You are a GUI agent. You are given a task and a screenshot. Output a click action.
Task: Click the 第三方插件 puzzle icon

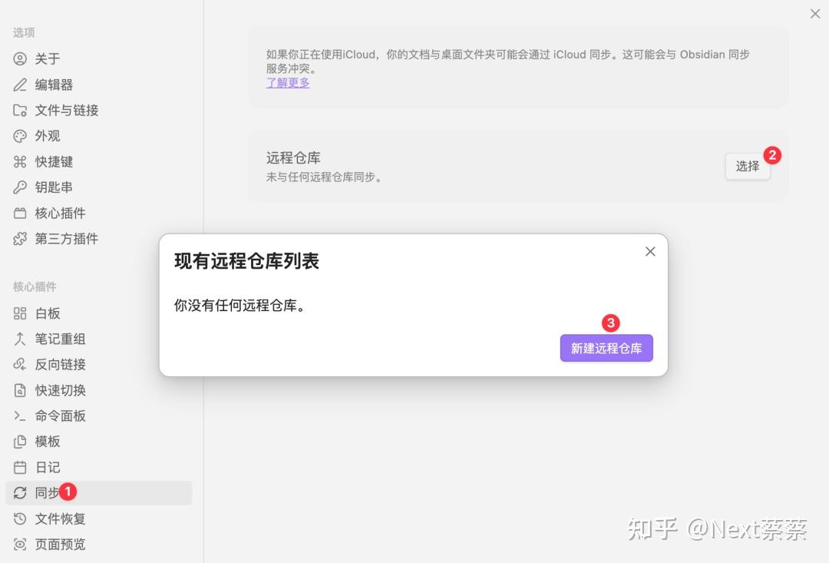click(20, 239)
